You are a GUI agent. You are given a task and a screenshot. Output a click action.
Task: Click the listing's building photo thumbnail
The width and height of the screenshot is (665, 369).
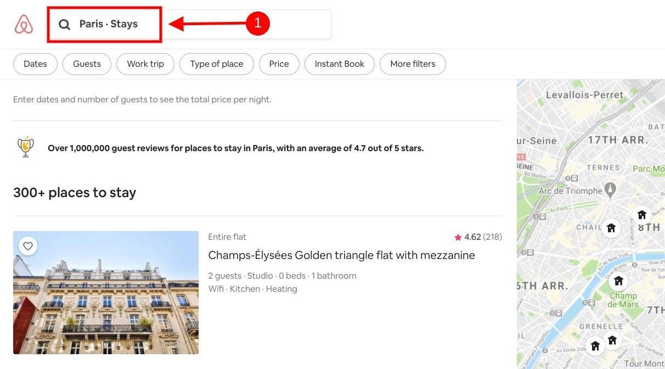click(105, 292)
